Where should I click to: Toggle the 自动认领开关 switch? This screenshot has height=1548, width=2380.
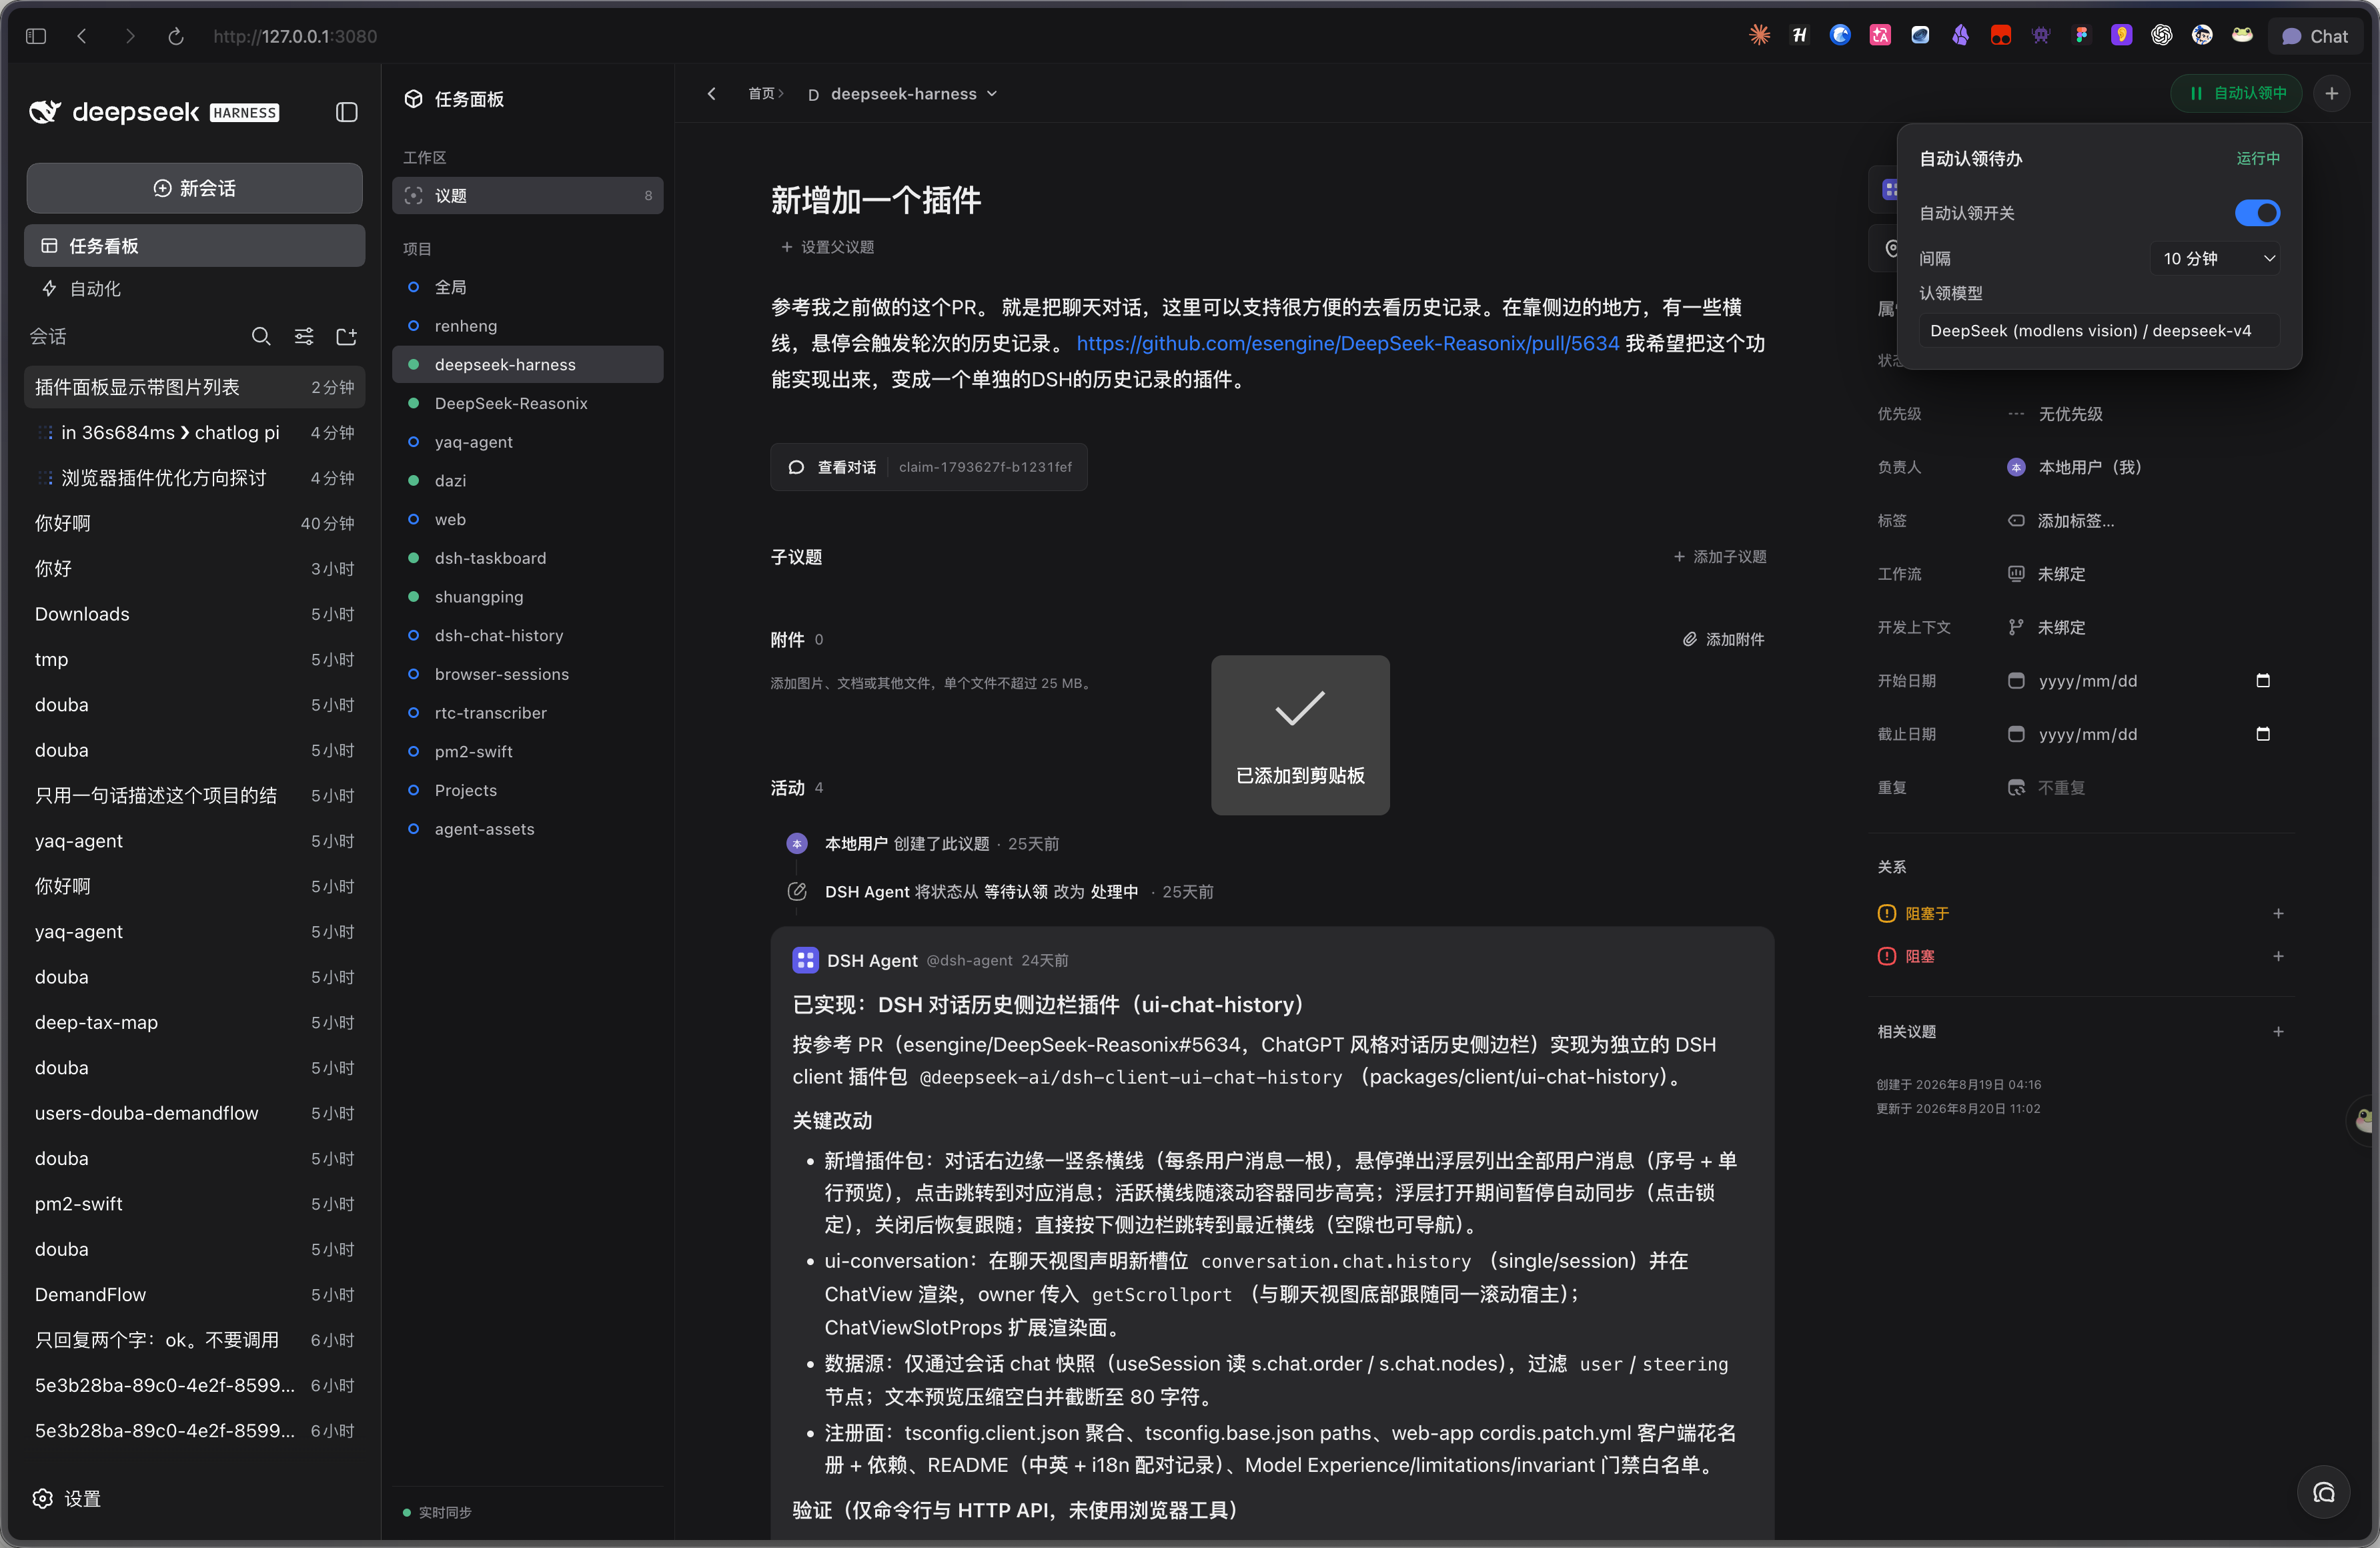coord(2257,213)
